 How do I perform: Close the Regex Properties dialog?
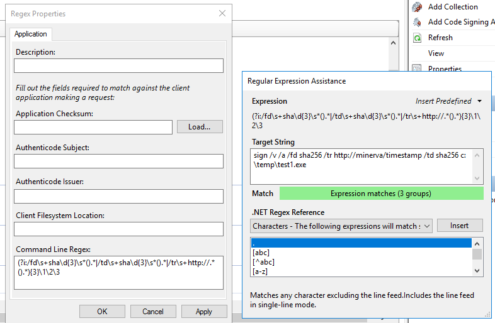click(222, 13)
